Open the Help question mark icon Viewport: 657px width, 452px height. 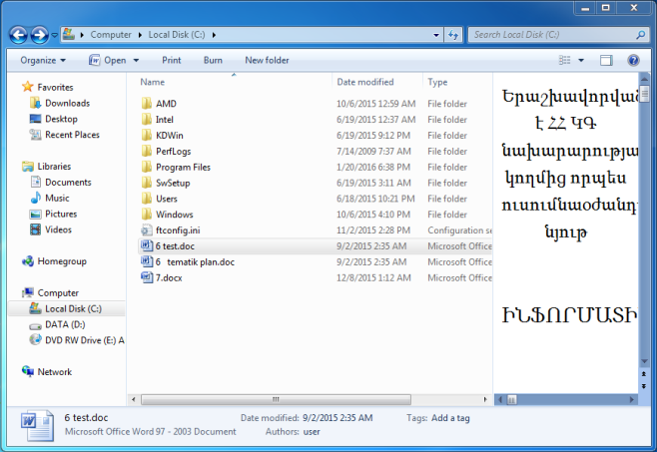click(x=633, y=60)
